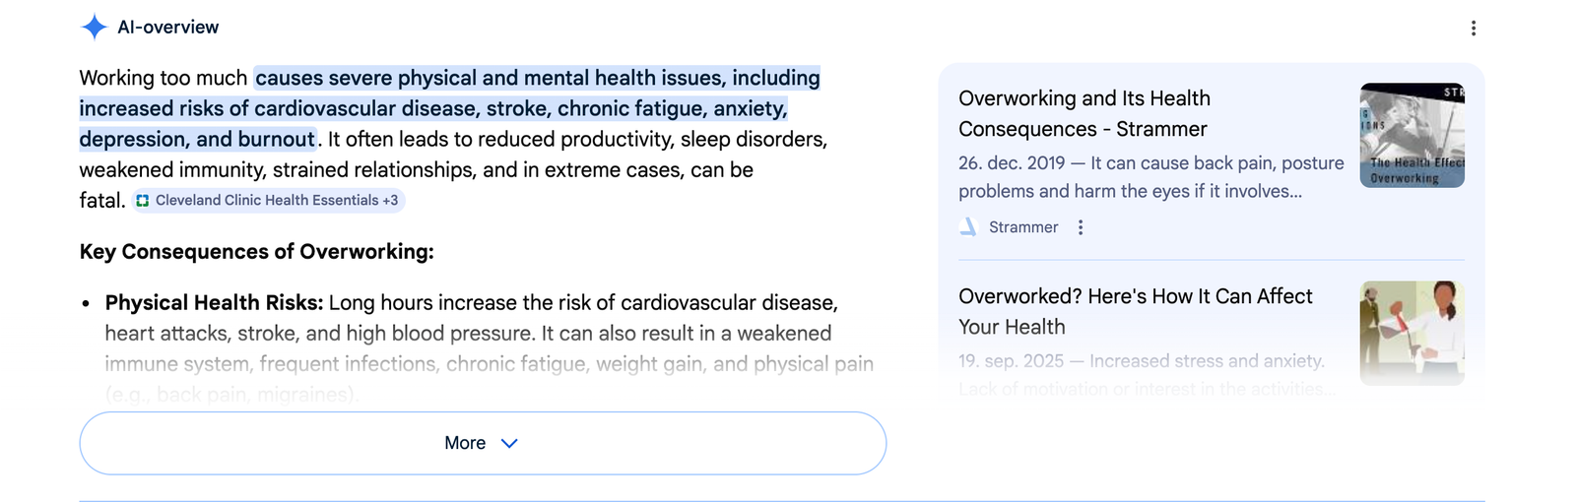Open the three-dot menu beside Strammer
This screenshot has height=502, width=1576.
[x=1081, y=227]
